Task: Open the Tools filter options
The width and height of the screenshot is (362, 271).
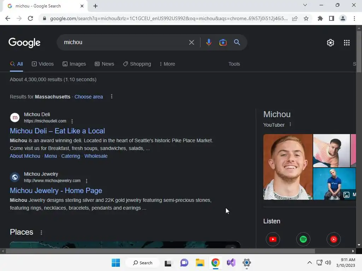Action: (234, 64)
